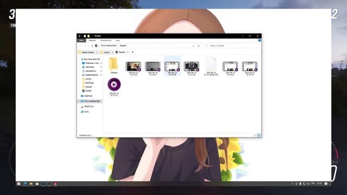Screen dimensions: 347x195
Task: Select the video with the gray thumbnail
Action: pyautogui.click(x=153, y=67)
